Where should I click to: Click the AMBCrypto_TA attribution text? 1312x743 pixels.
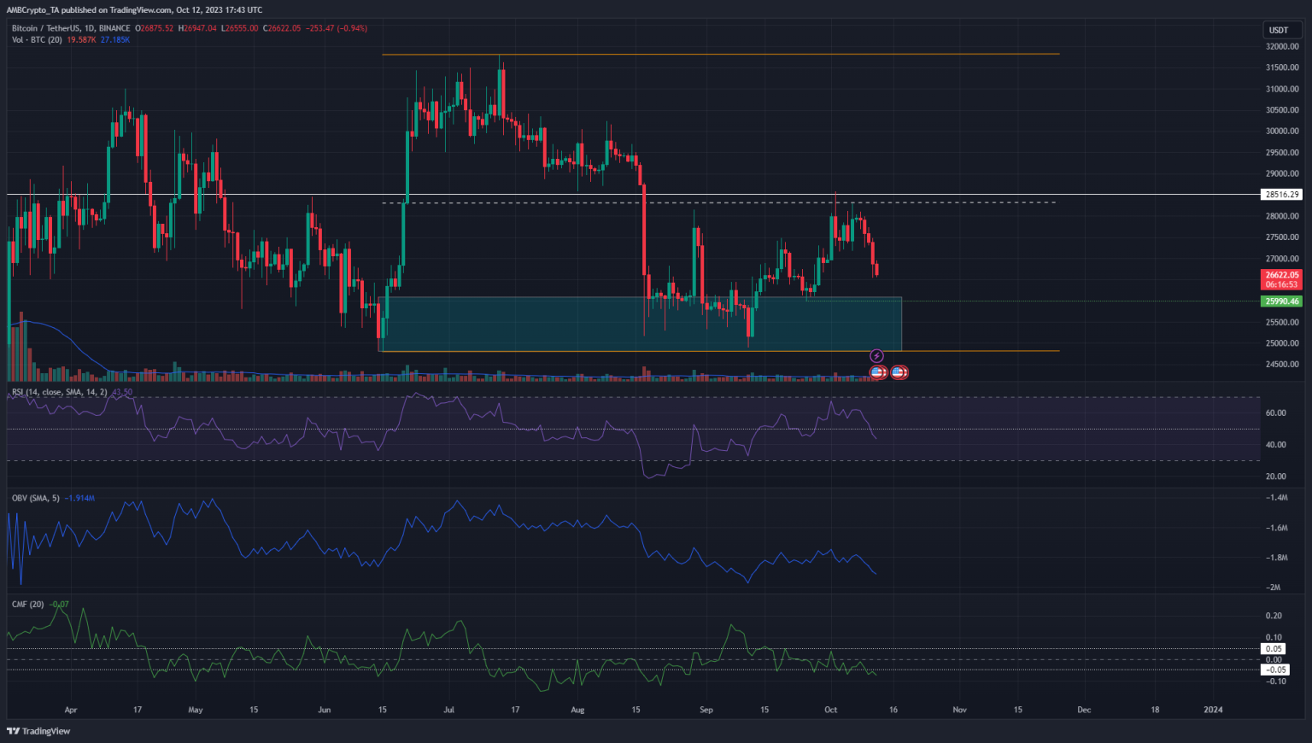click(34, 9)
